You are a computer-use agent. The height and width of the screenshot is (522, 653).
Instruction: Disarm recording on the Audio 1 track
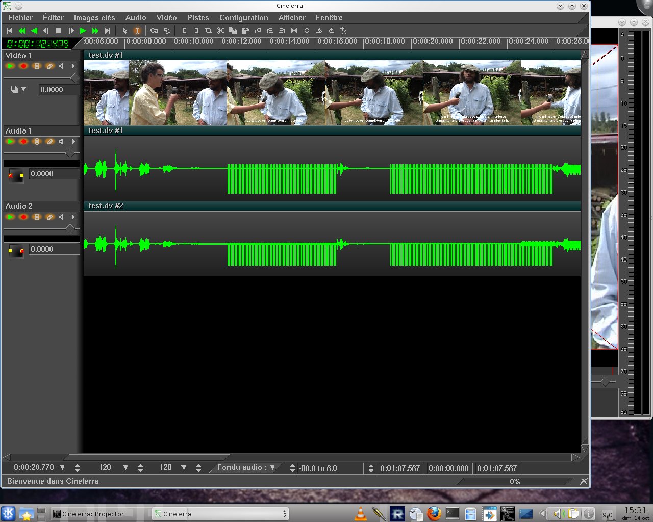click(x=23, y=142)
